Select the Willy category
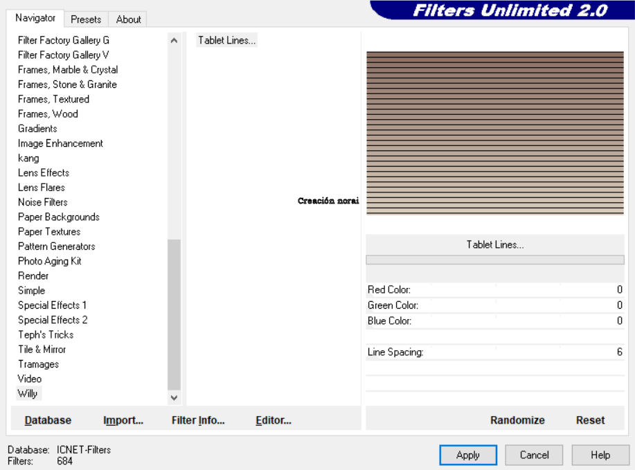The image size is (635, 470). (x=28, y=393)
